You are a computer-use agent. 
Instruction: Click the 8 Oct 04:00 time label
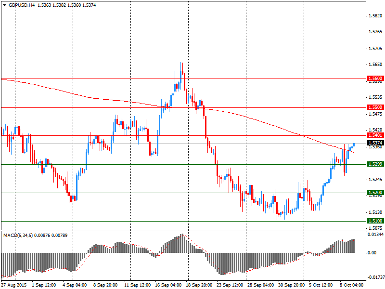[x=352, y=285]
